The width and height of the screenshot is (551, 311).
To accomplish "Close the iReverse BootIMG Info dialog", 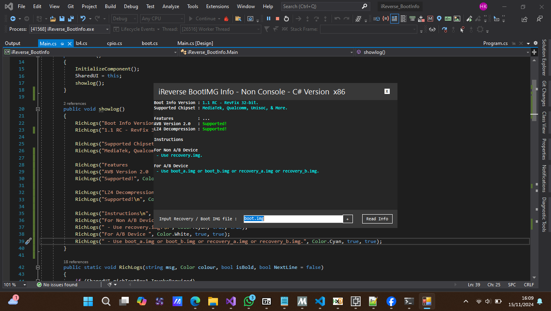I will [387, 92].
